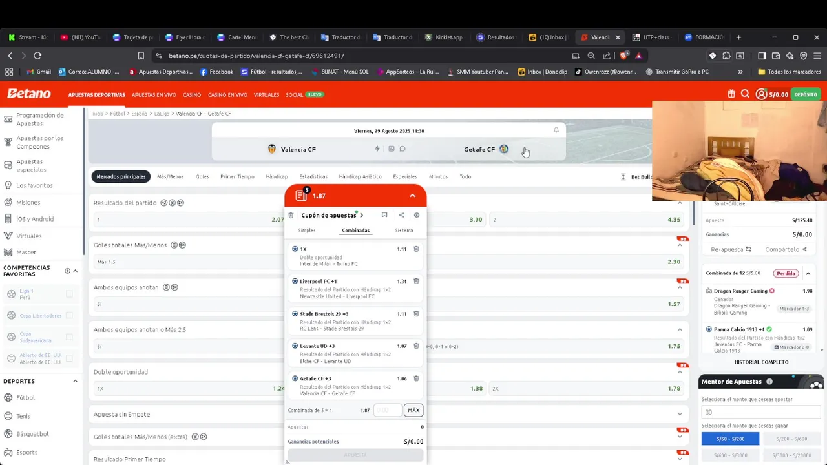The width and height of the screenshot is (827, 465).
Task: Open the live match lightning icon
Action: pyautogui.click(x=377, y=149)
